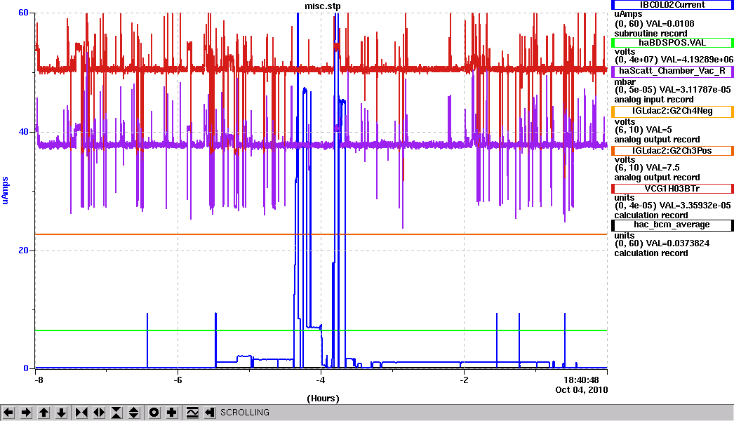Click the -8 x-axis tick label
The width and height of the screenshot is (734, 421).
coord(39,380)
